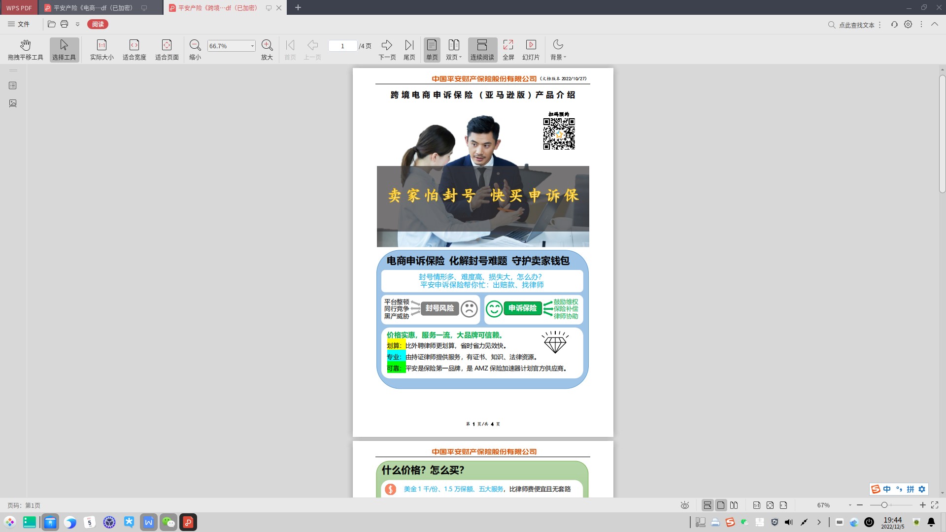Open the launcher icon on the taskbar
This screenshot has height=532, width=946.
tap(10, 522)
